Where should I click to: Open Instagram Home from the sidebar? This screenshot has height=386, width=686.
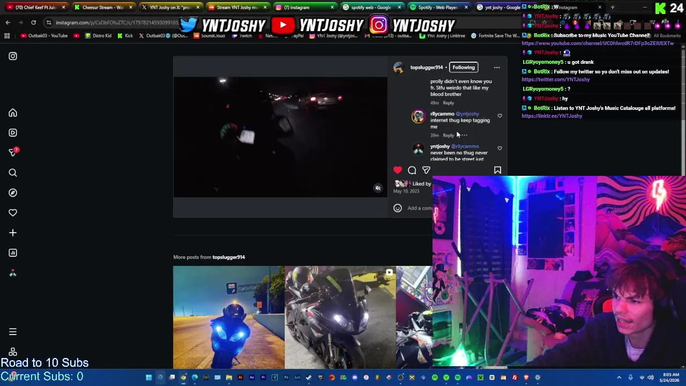[x=13, y=113]
